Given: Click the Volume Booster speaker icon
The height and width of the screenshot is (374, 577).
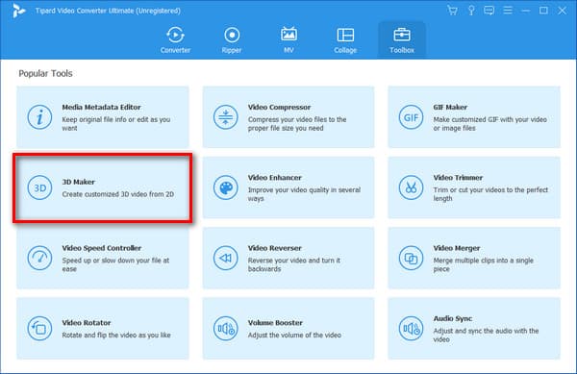Looking at the screenshot, I should (225, 329).
